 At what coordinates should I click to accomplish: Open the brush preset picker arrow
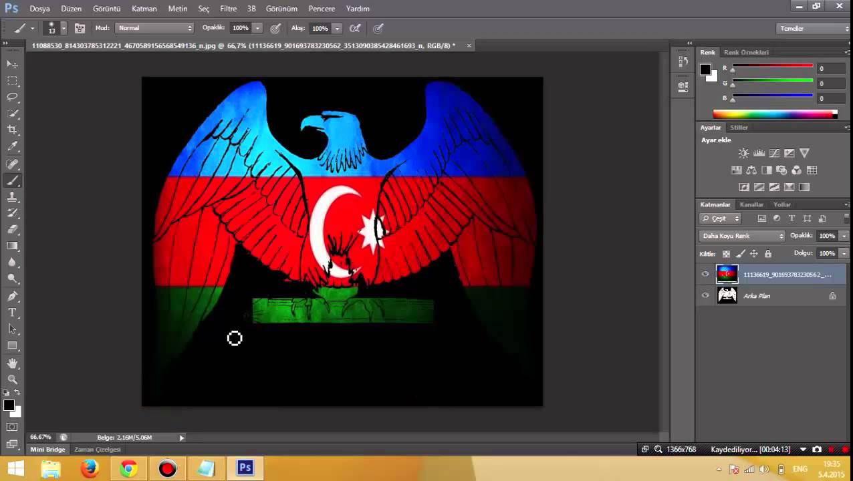(x=64, y=28)
